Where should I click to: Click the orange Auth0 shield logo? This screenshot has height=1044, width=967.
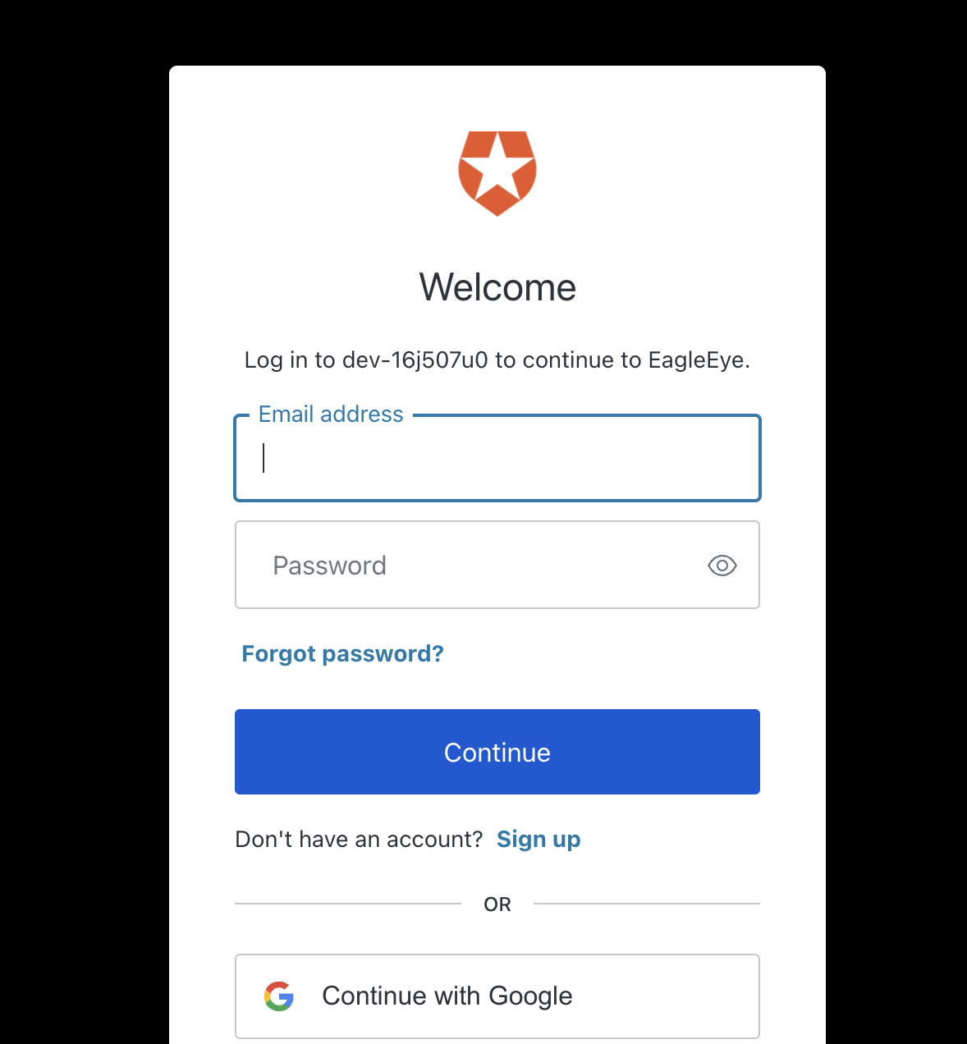[497, 173]
